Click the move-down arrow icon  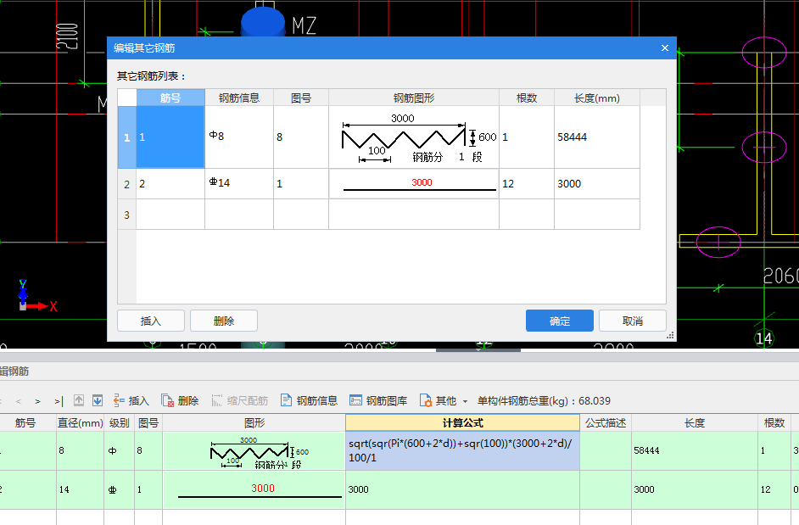[98, 400]
